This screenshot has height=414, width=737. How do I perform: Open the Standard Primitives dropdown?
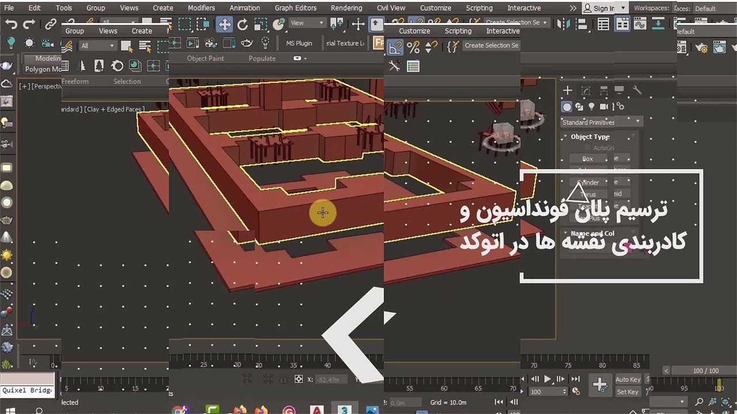pyautogui.click(x=601, y=122)
